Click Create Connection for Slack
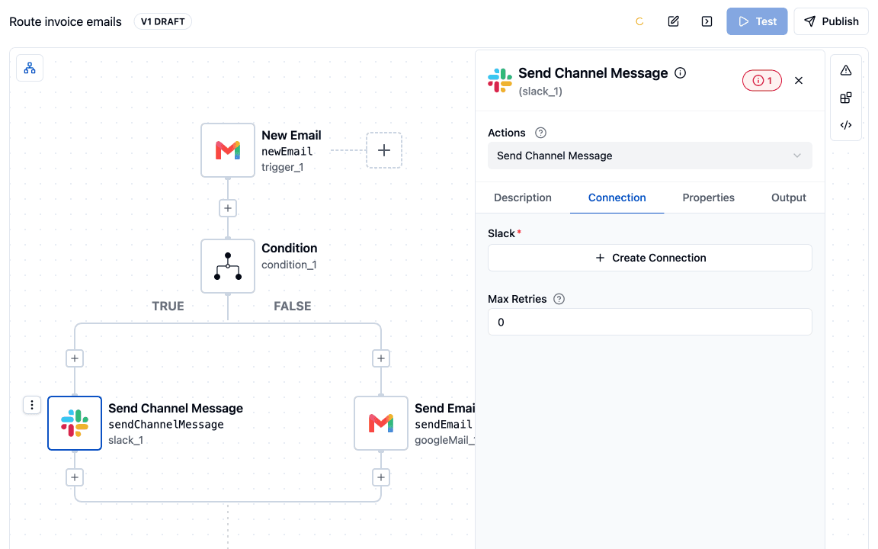The width and height of the screenshot is (878, 549). 649,258
